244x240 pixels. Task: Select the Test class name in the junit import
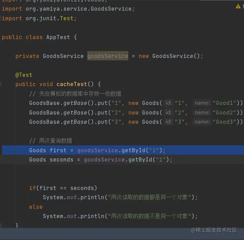[x=67, y=19]
